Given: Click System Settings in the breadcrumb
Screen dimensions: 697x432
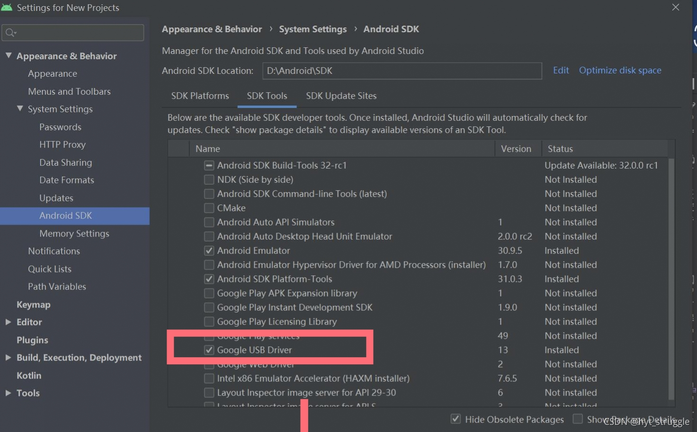Looking at the screenshot, I should tap(313, 29).
